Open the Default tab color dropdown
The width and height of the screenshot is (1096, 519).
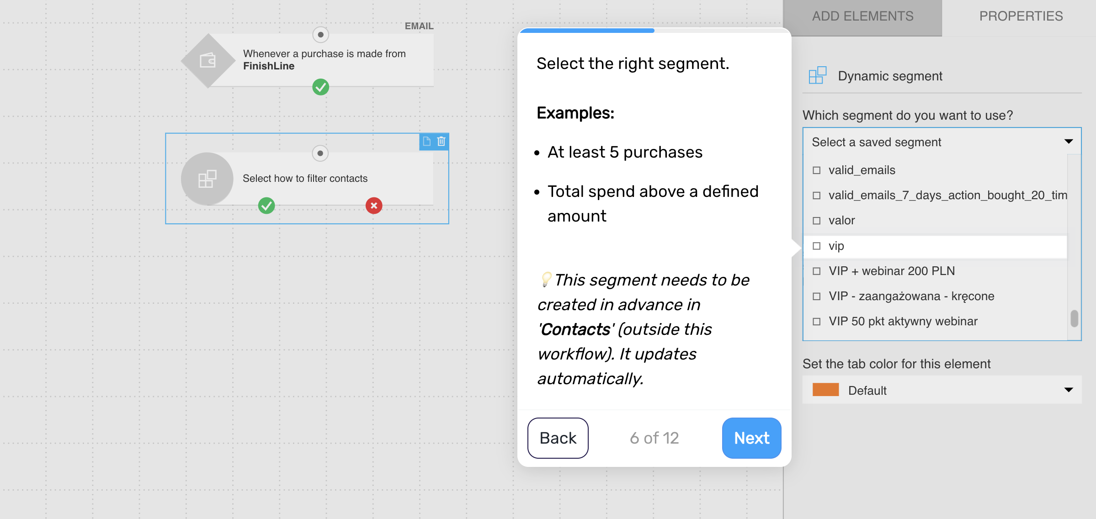(x=942, y=390)
